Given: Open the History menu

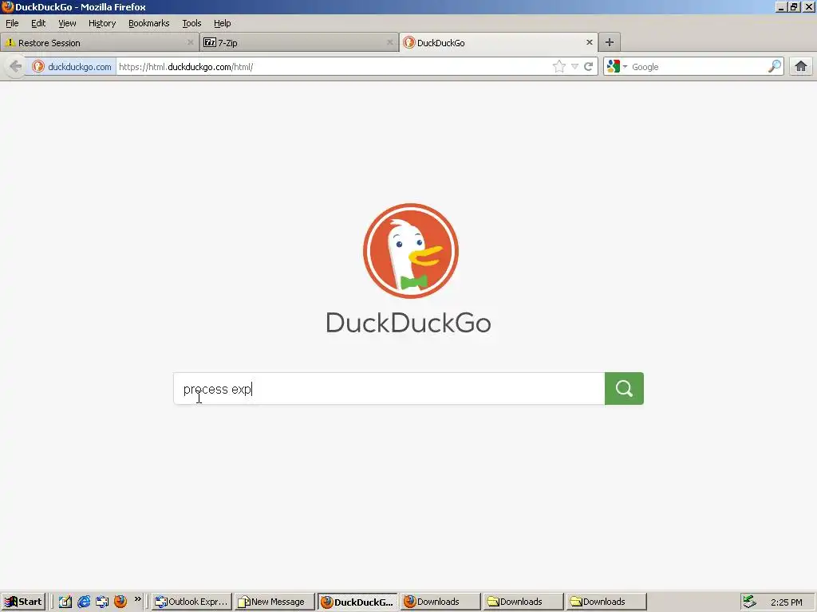Looking at the screenshot, I should 102,23.
